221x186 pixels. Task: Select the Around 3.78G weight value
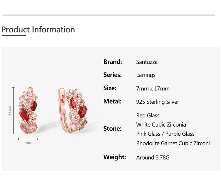[x=153, y=157]
